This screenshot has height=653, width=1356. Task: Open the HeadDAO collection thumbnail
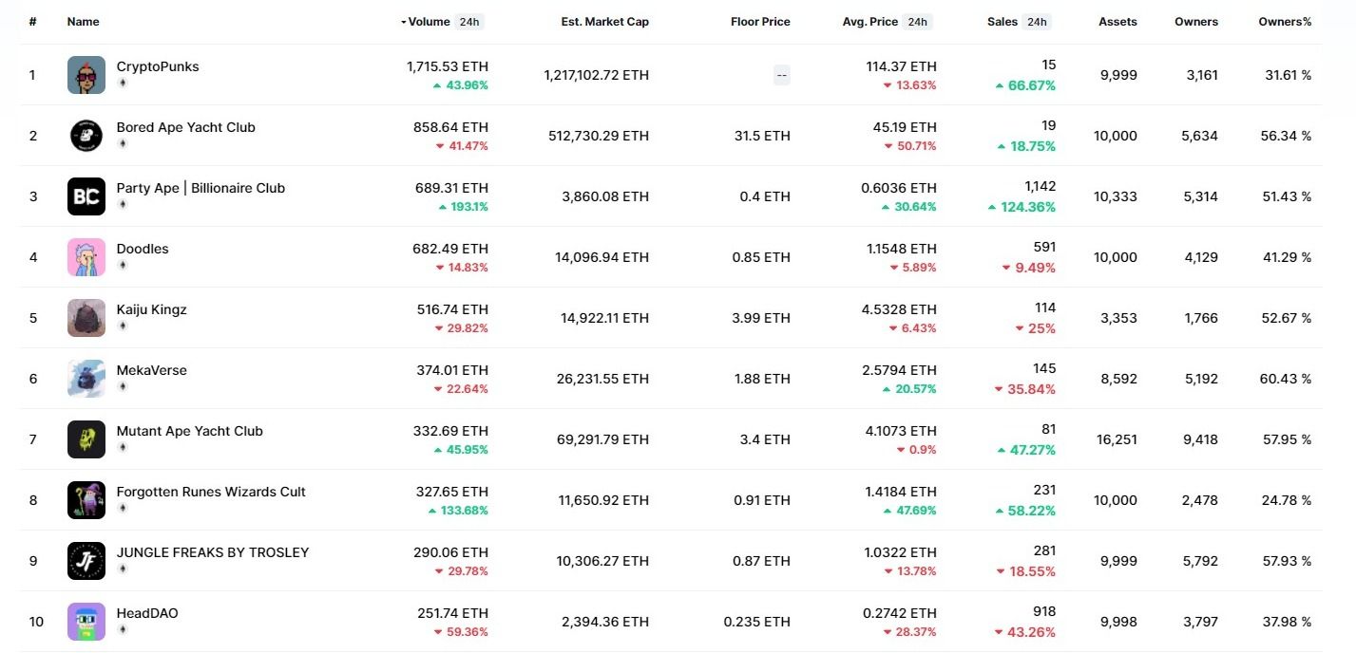point(86,622)
